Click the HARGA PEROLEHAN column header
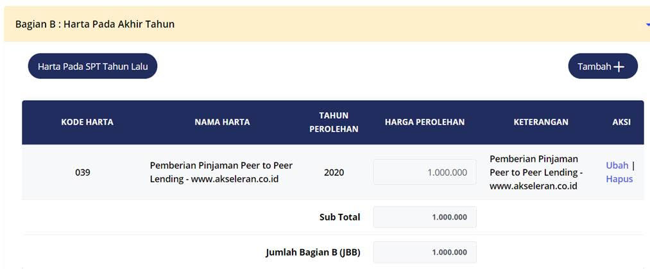 click(x=425, y=122)
